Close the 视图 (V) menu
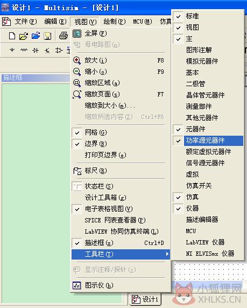 tap(85, 22)
